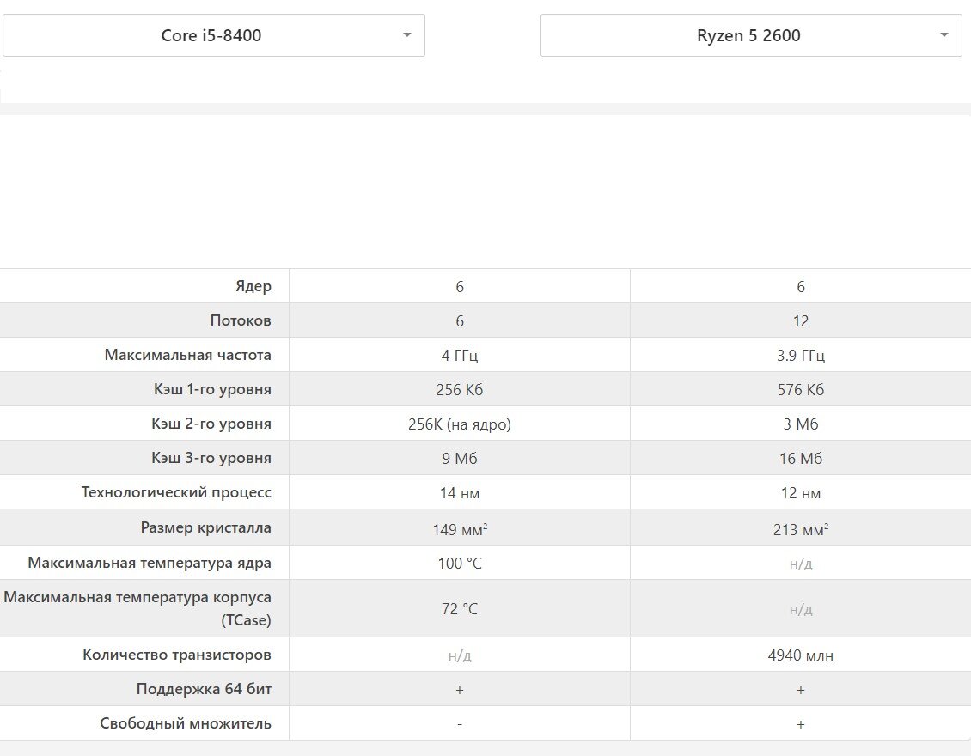Select the 'Потоков' row label
The image size is (971, 756).
tap(241, 320)
